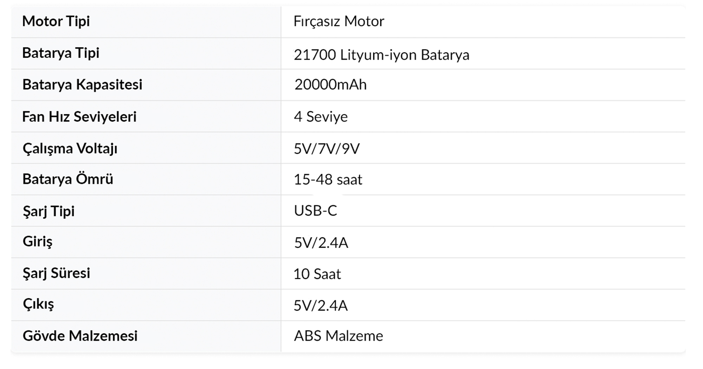This screenshot has width=703, height=369.
Task: Click the 'Batarya Ömrü' label
Action: [x=68, y=179]
